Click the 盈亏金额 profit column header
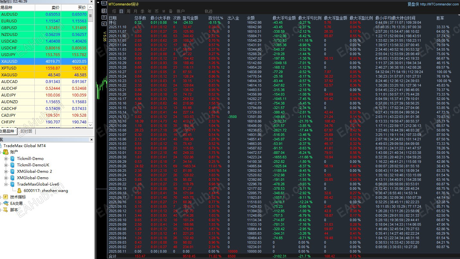 pyautogui.click(x=190, y=18)
